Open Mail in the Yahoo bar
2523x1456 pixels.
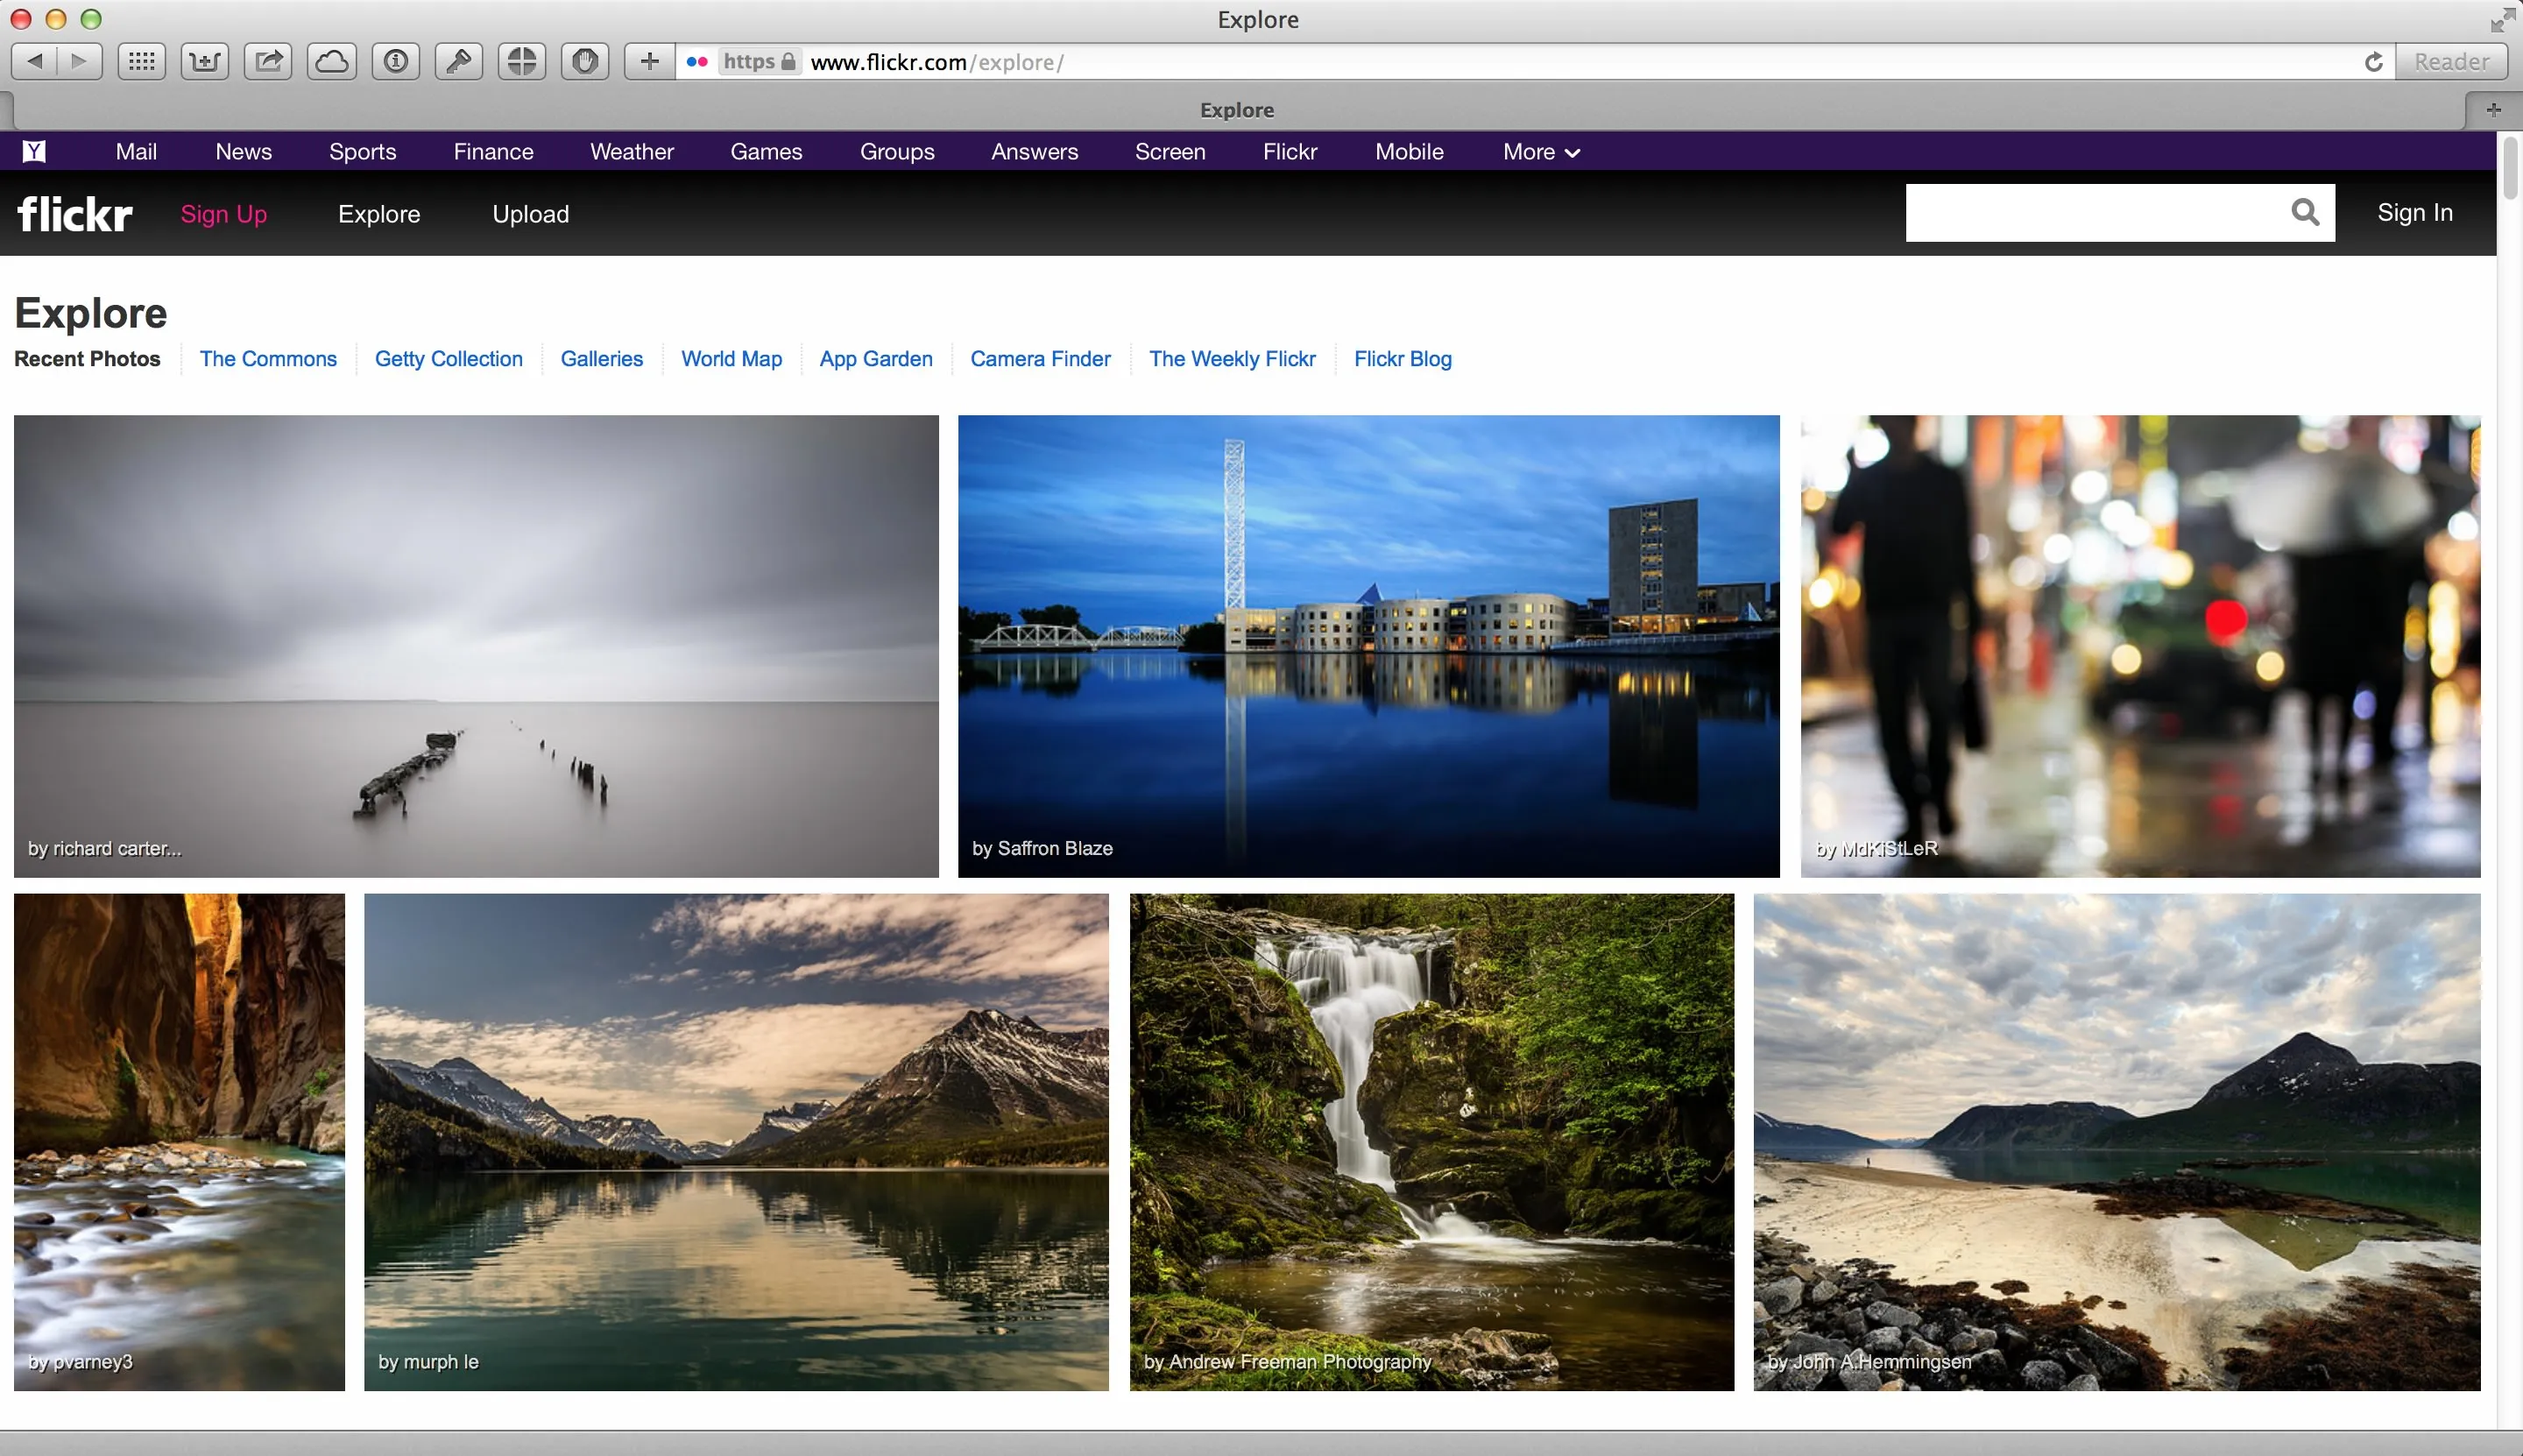(136, 152)
